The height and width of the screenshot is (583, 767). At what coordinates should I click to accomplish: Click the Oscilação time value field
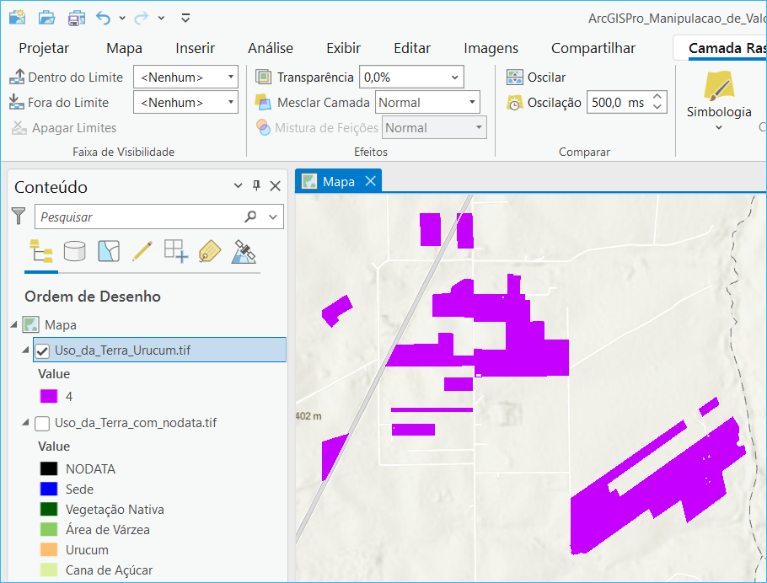tap(618, 103)
